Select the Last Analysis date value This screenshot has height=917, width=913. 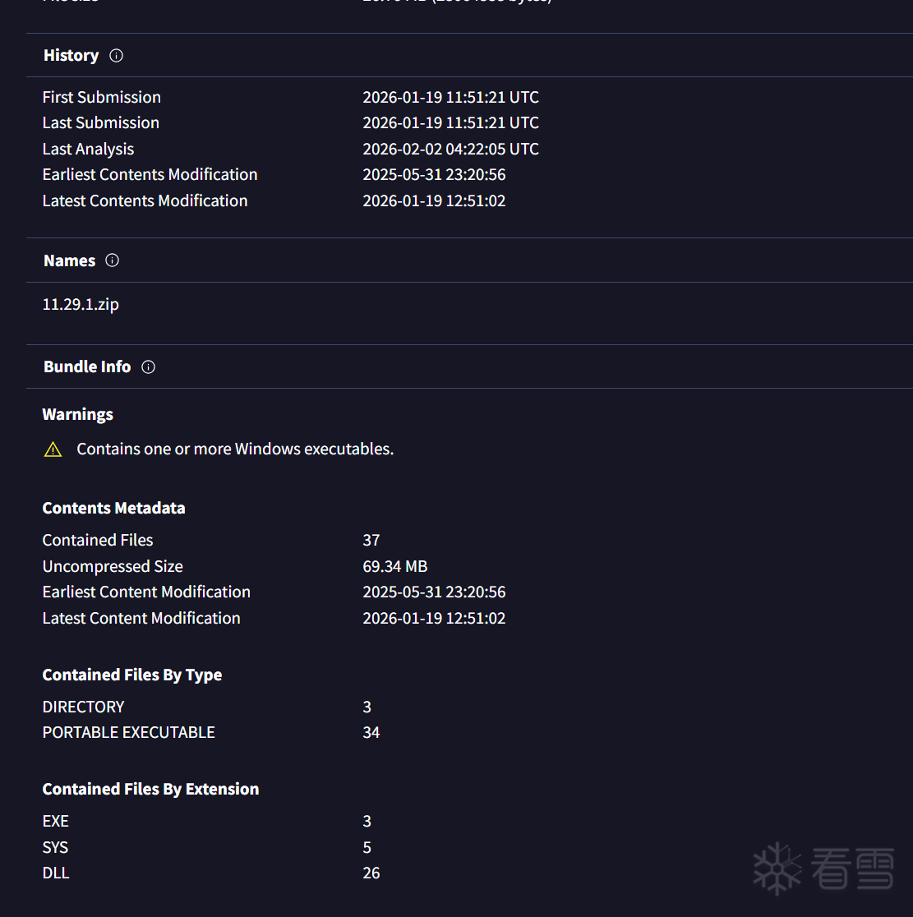450,149
